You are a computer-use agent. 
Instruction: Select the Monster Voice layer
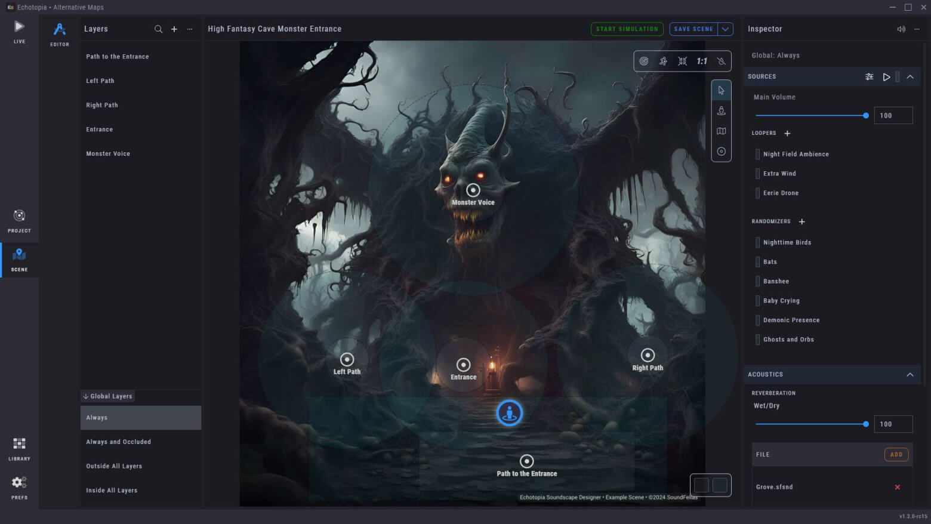pos(108,154)
